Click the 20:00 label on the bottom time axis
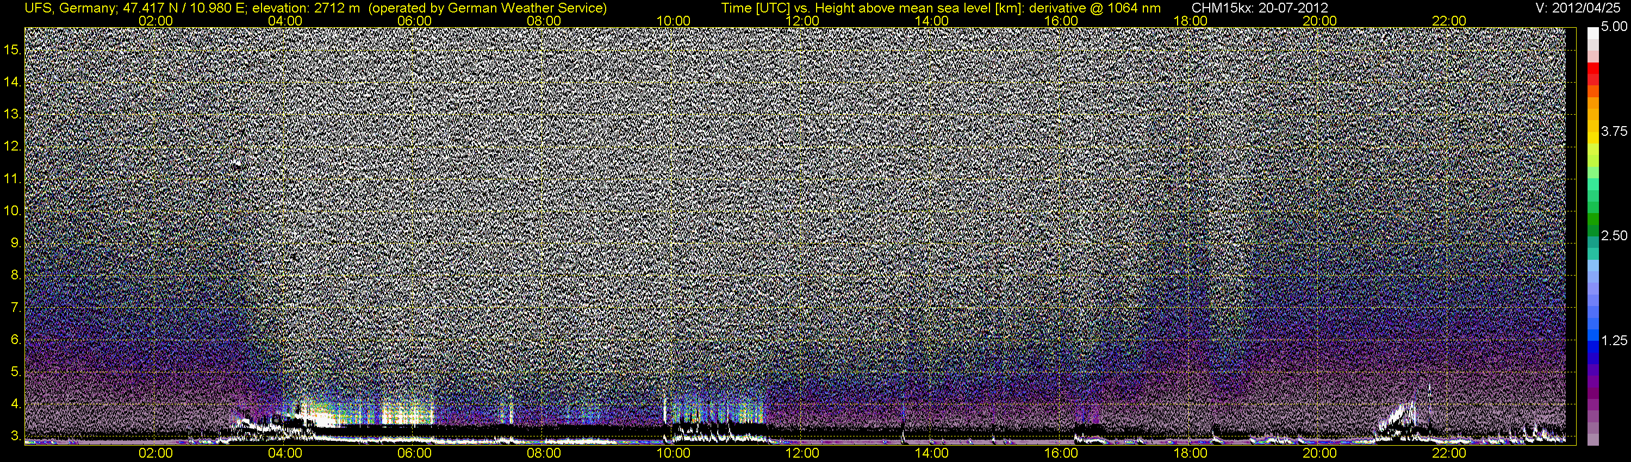Image resolution: width=1631 pixels, height=462 pixels. point(1319,453)
